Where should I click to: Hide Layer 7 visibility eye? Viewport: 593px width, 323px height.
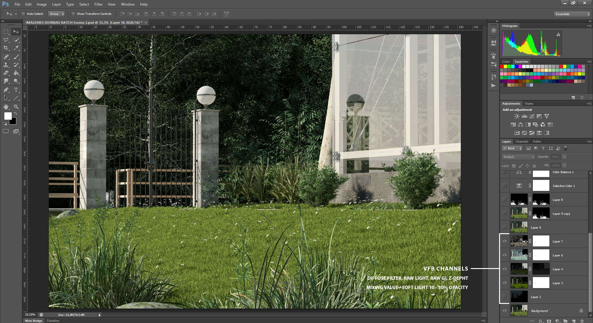505,241
